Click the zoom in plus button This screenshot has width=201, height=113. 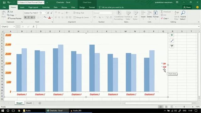pyautogui.click(x=193, y=107)
